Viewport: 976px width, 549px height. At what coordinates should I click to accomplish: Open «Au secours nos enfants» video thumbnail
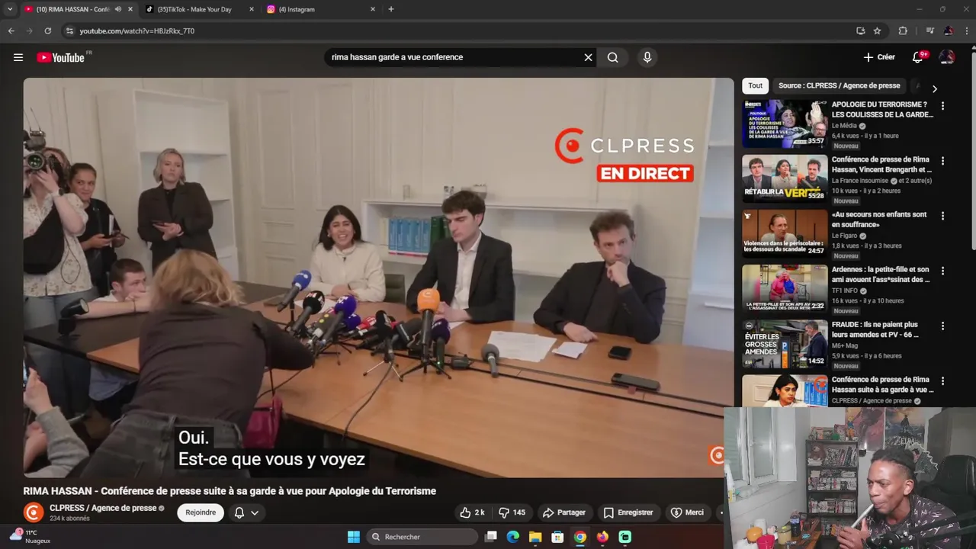[x=785, y=233]
